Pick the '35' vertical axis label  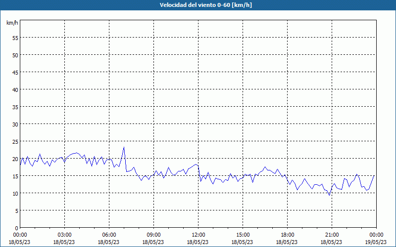(15, 107)
